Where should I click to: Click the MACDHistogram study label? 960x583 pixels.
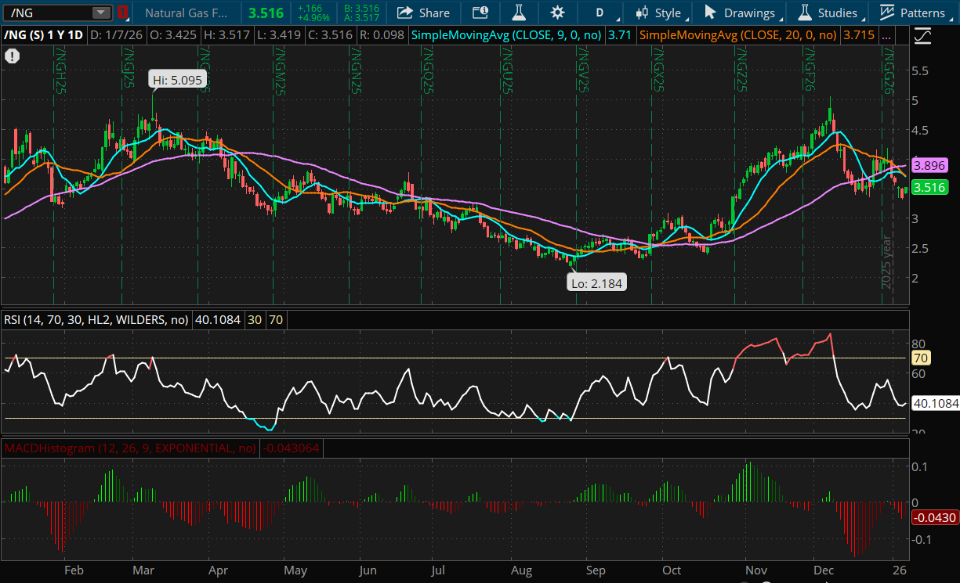(129, 448)
